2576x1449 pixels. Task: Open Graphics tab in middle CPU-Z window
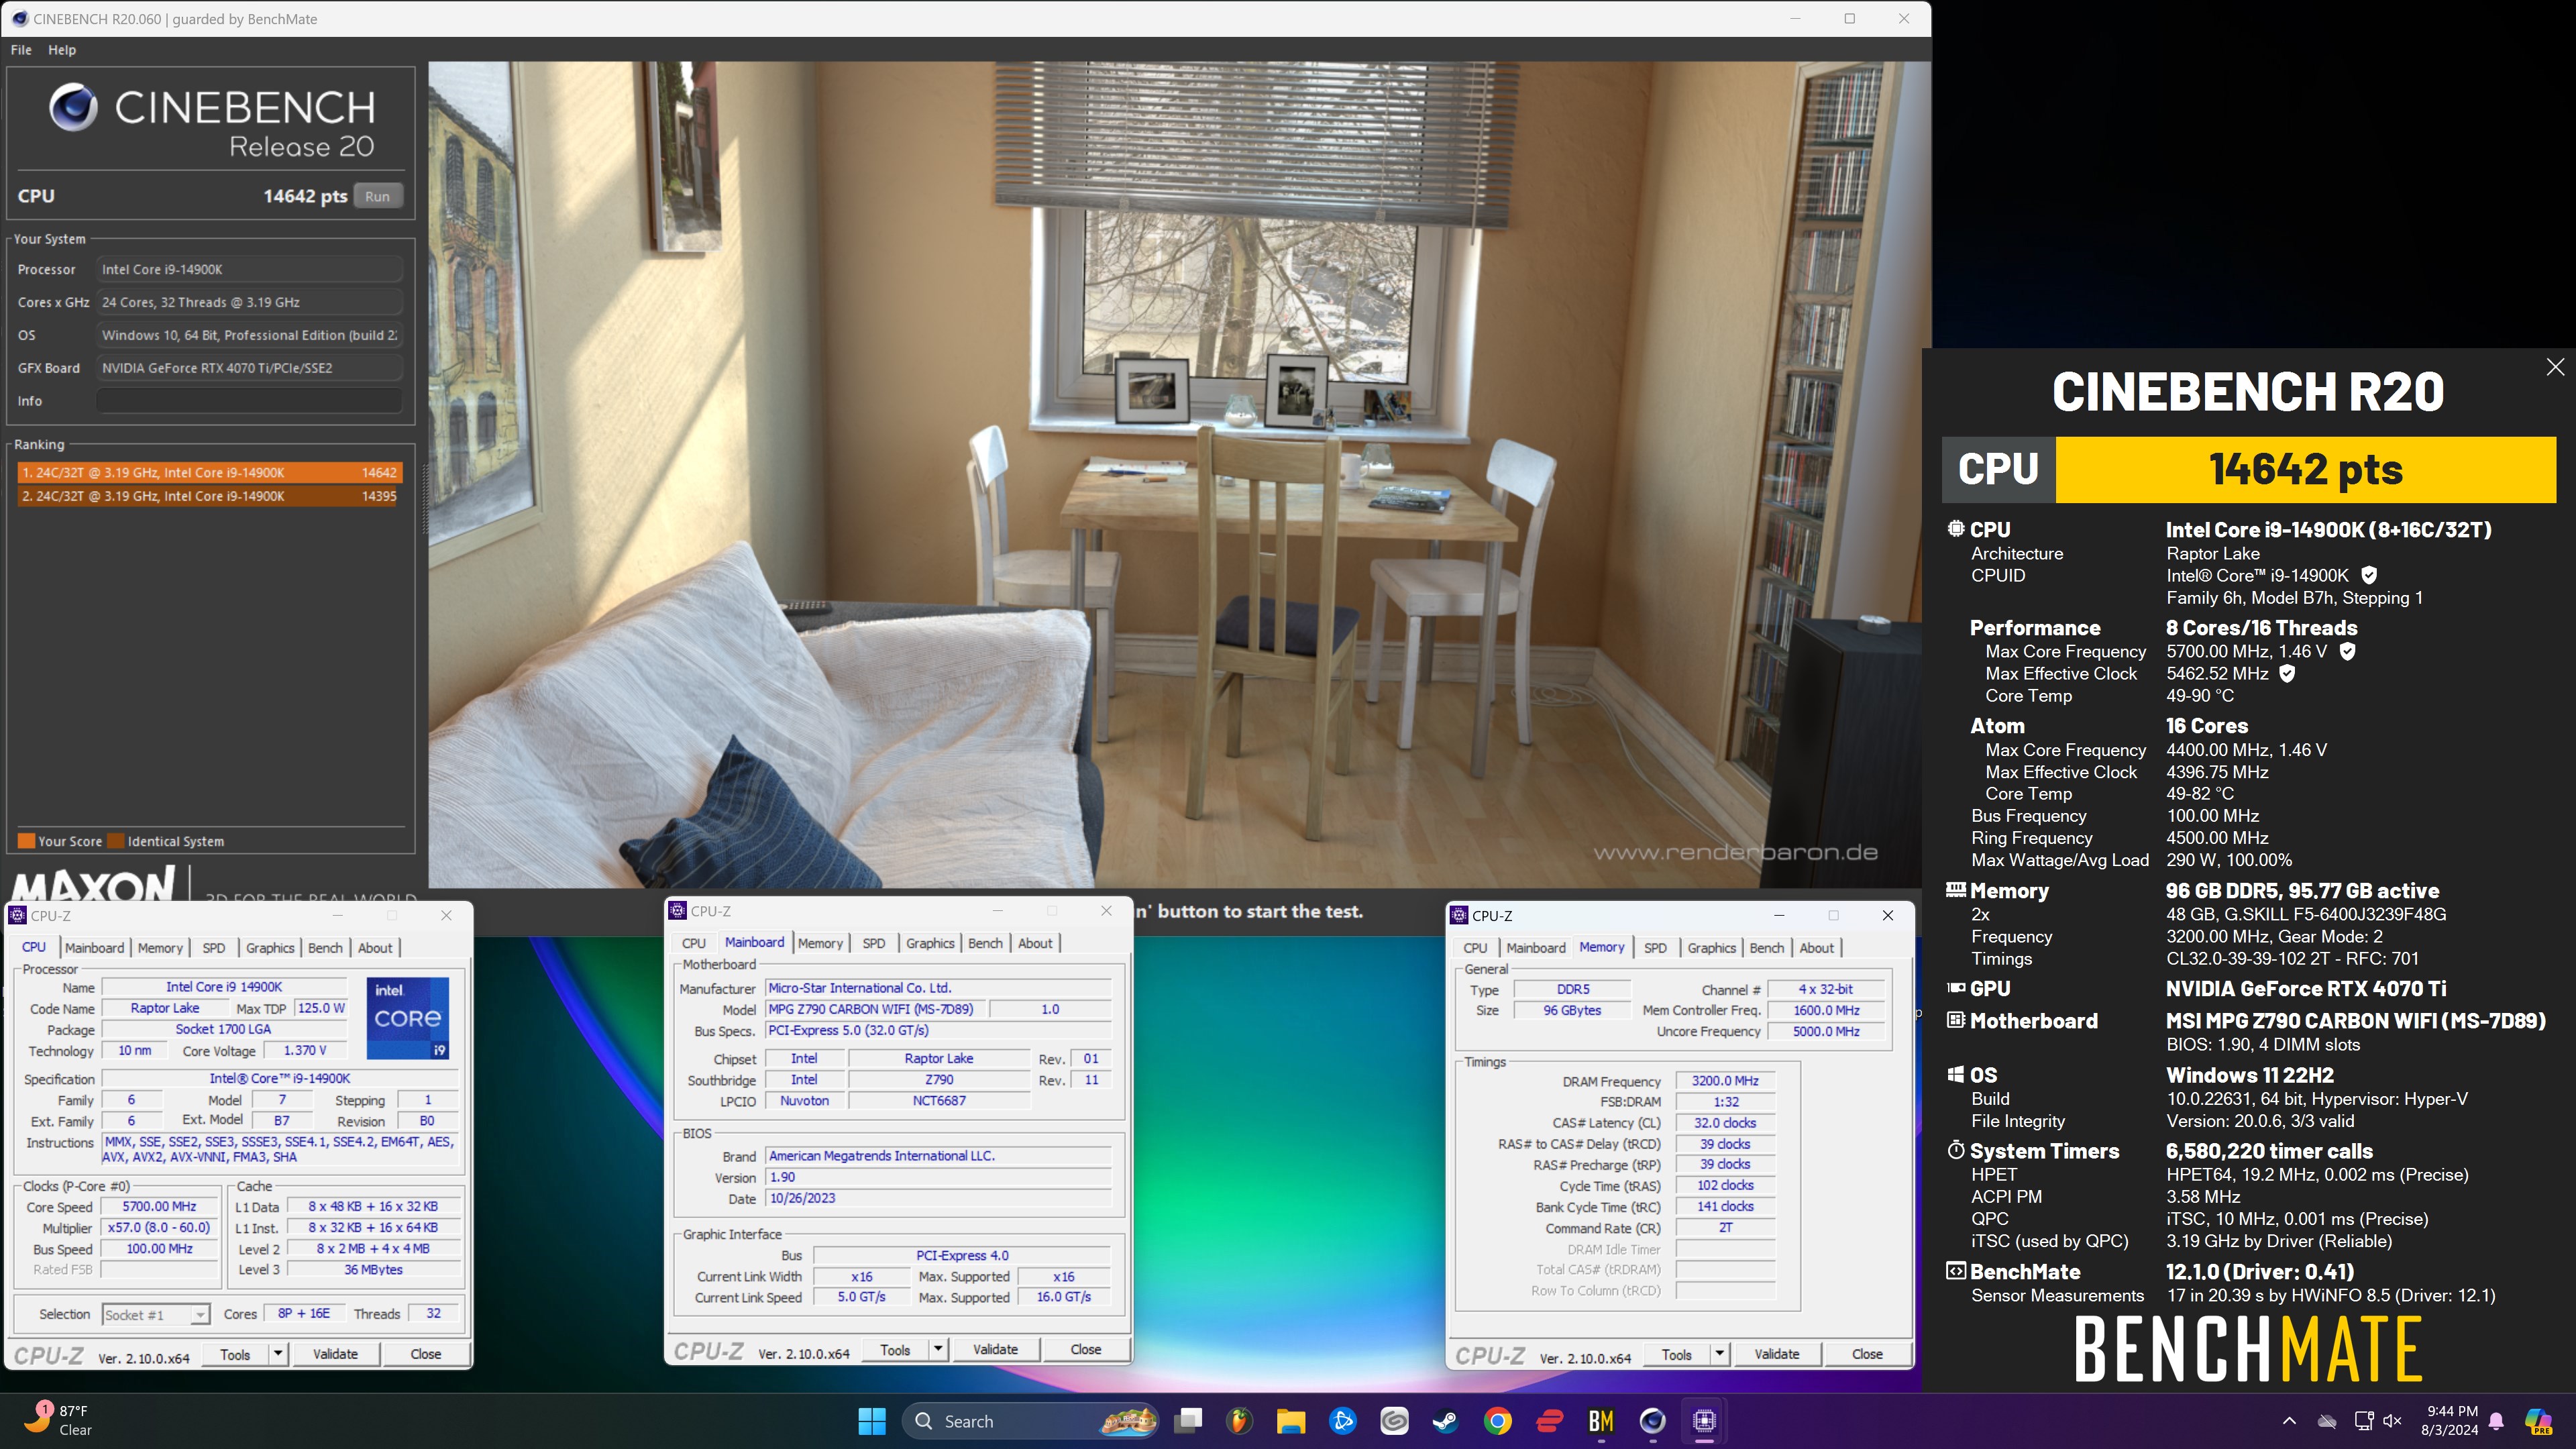930,943
